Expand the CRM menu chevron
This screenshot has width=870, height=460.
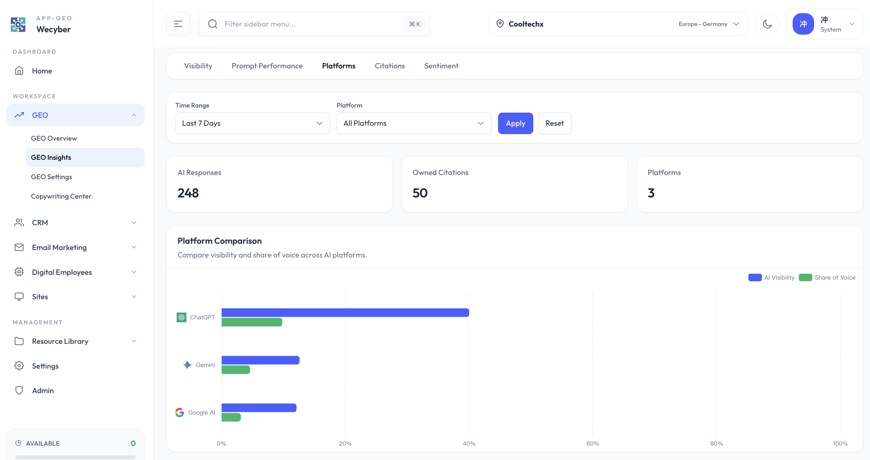tap(134, 223)
